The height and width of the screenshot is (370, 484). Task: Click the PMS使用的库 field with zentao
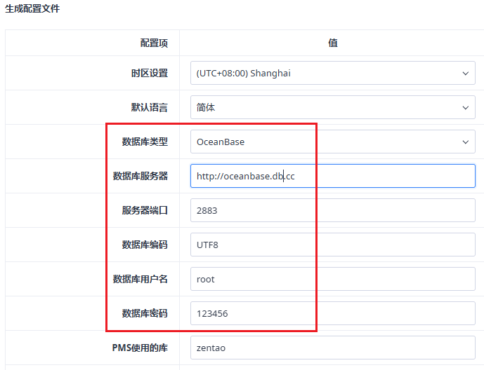(333, 348)
